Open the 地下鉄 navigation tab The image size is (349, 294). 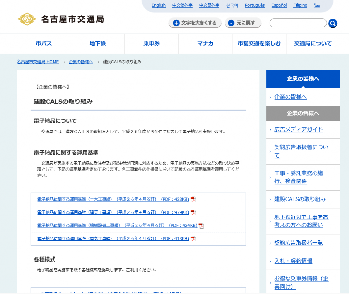point(98,44)
